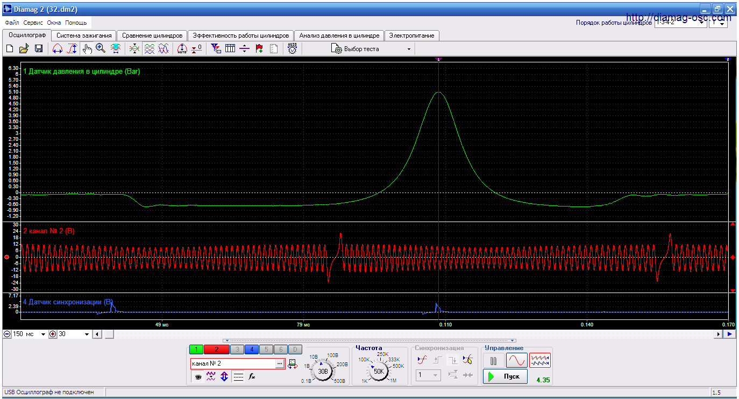Image resolution: width=739 pixels, height=399 pixels.
Task: Click the 30В voltage range knob
Action: coord(323,371)
